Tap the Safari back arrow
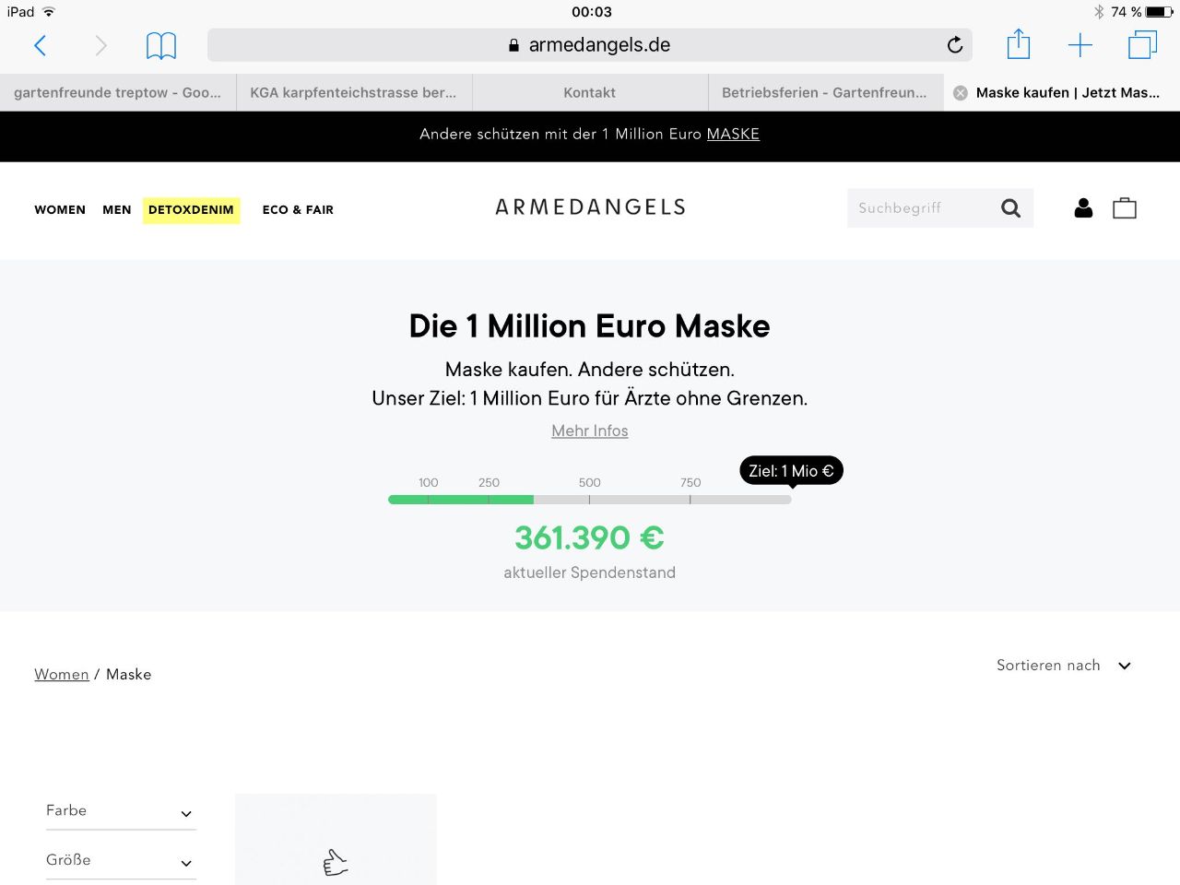The image size is (1180, 885). (x=41, y=45)
